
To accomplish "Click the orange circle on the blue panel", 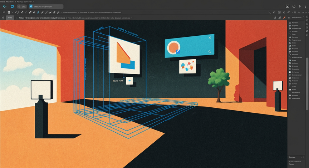I will (173, 47).
